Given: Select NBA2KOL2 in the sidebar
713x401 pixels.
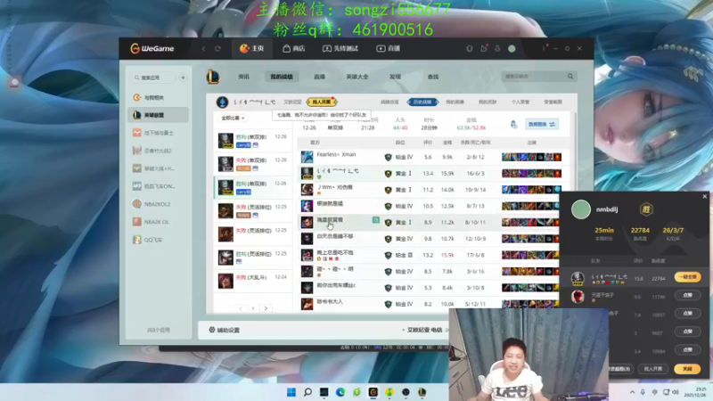Looking at the screenshot, I should (x=159, y=204).
